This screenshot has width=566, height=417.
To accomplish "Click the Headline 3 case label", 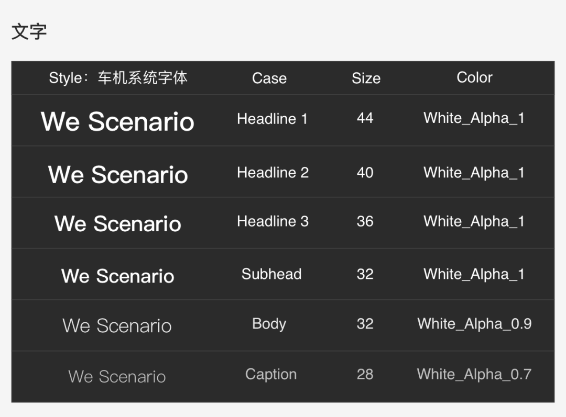I will click(x=273, y=221).
